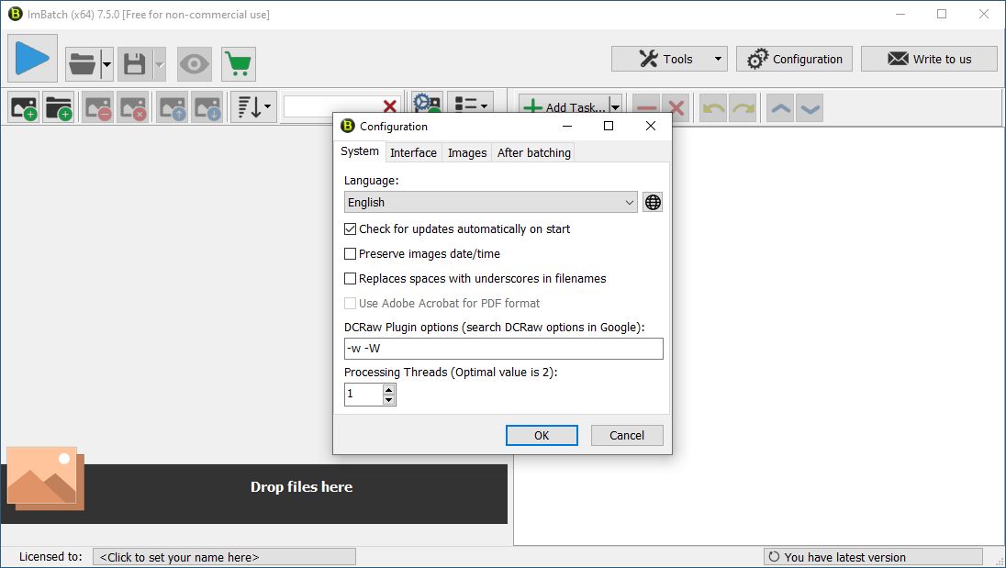The height and width of the screenshot is (568, 1006).
Task: Close the Configuration dialog
Action: (x=651, y=126)
